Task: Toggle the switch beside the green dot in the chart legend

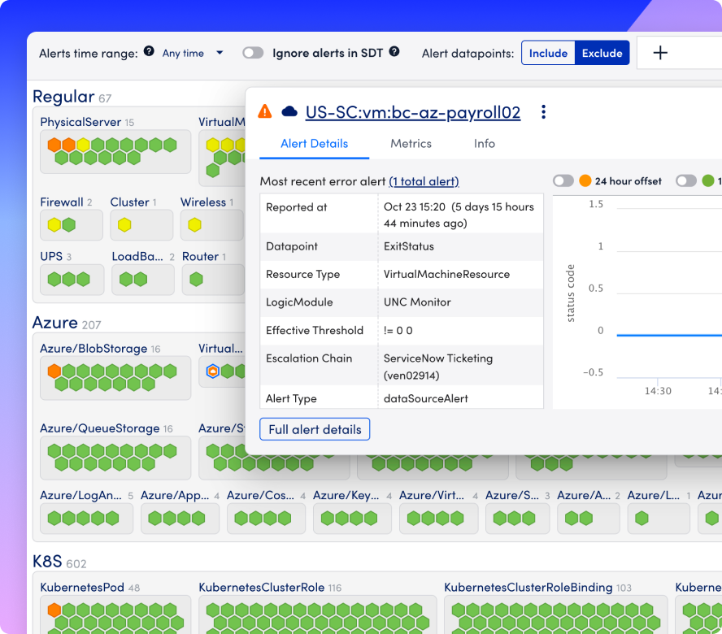Action: (x=686, y=181)
